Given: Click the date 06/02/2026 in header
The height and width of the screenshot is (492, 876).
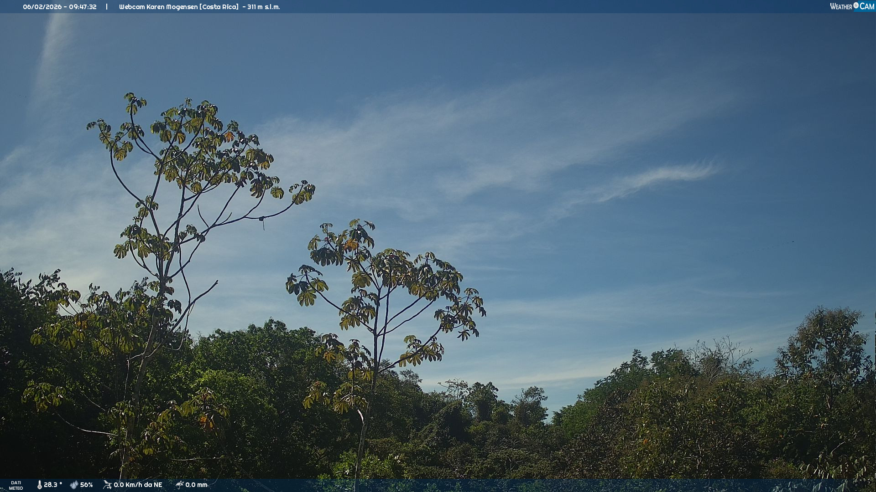Looking at the screenshot, I should 42,7.
